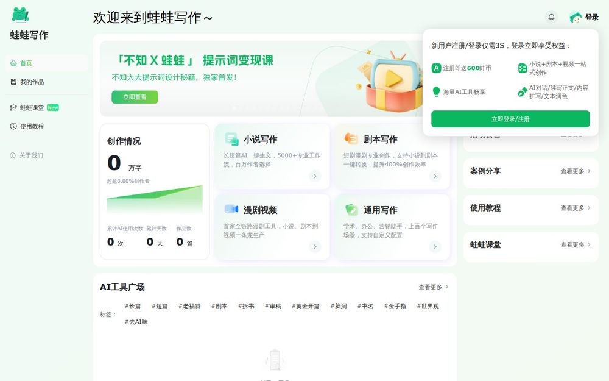This screenshot has height=381, width=609.
Task: Click the 注册即送600蛙币 coin icon
Action: point(436,68)
